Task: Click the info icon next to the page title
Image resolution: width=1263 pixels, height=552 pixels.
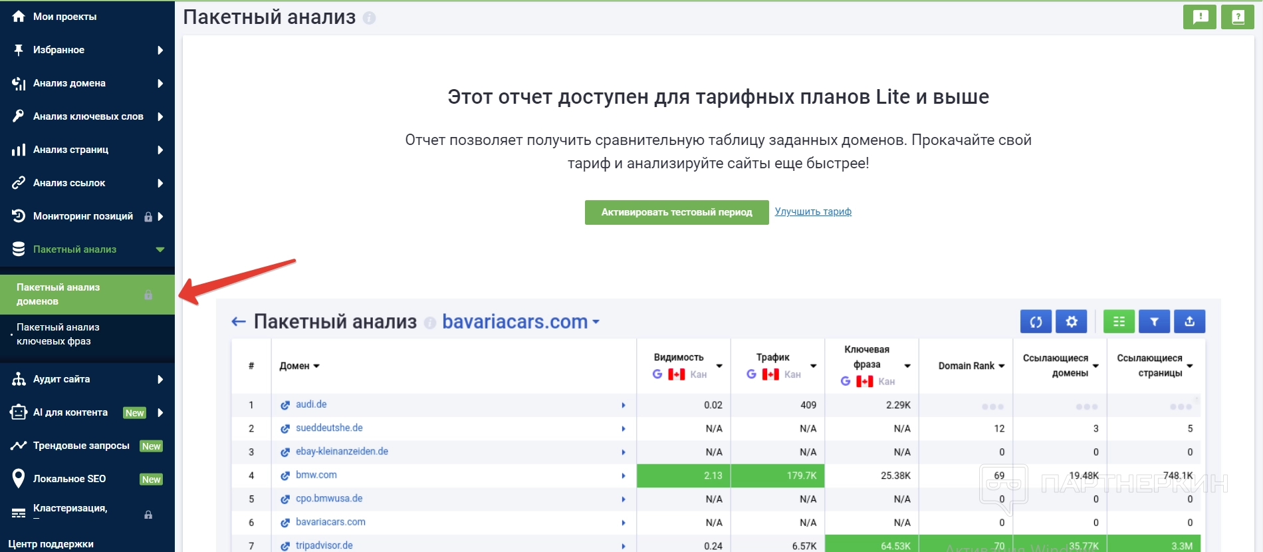Action: point(370,19)
